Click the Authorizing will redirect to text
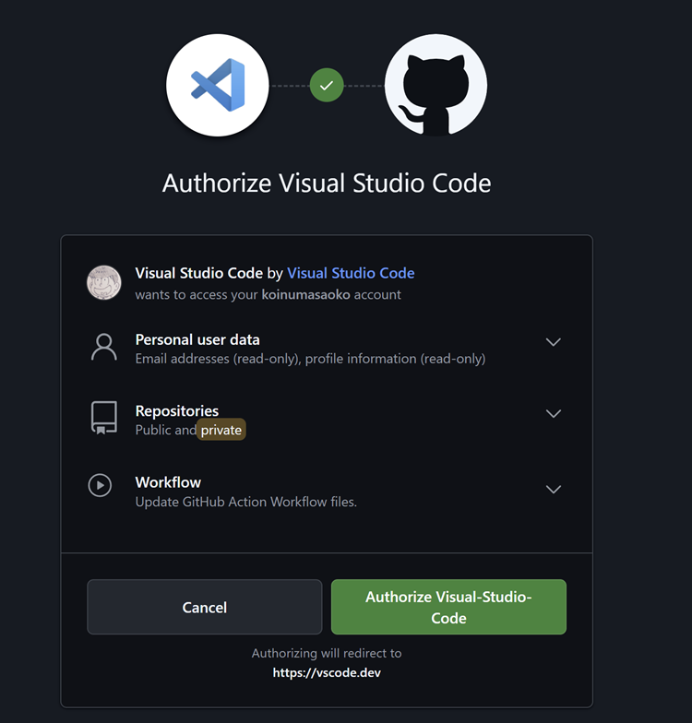This screenshot has width=692, height=723. coord(327,653)
